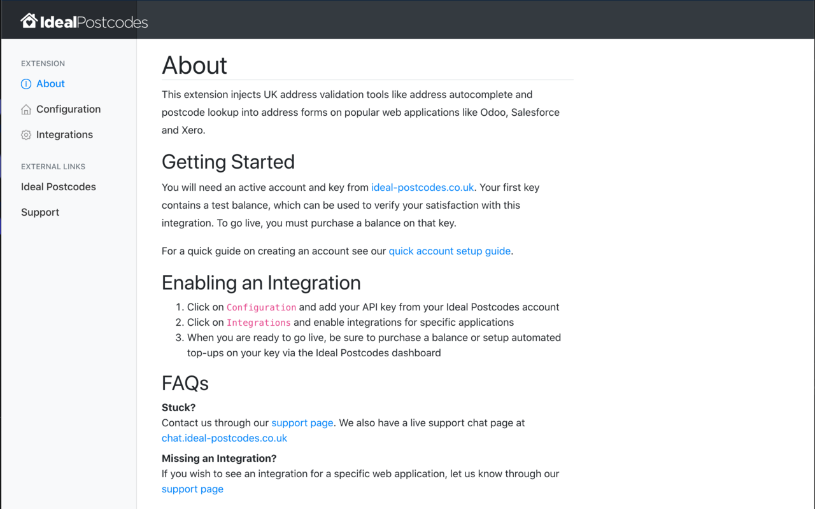Click the Configuration inline code label
The image size is (815, 509).
pyautogui.click(x=261, y=307)
